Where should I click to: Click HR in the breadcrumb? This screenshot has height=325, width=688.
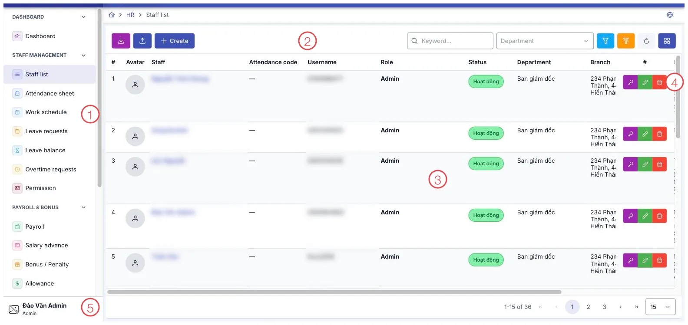(130, 15)
